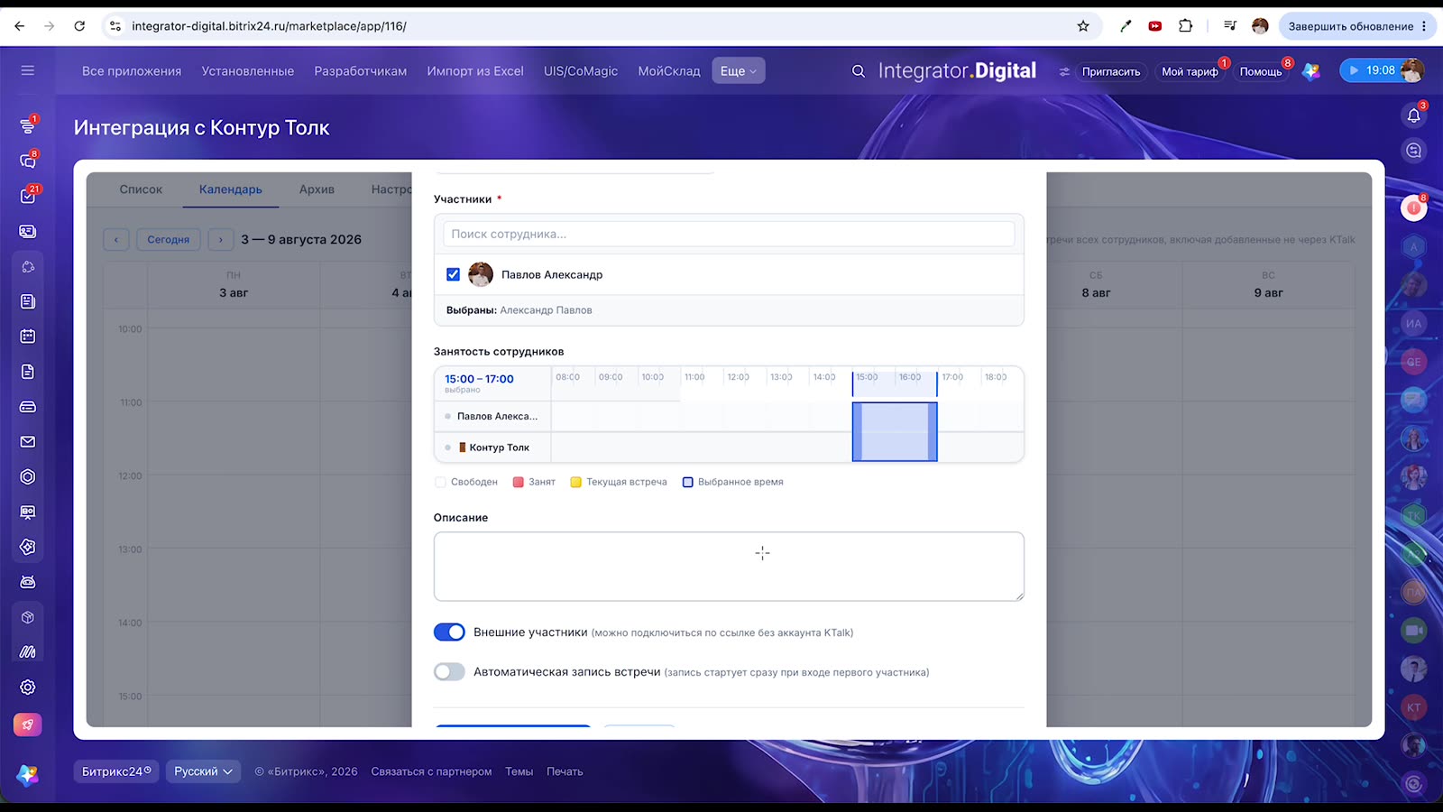Uncheck the Павлов Александр participant checkbox
This screenshot has height=812, width=1443.
coord(453,274)
